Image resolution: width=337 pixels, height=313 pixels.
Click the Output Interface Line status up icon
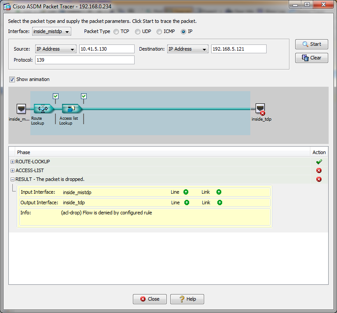[187, 203]
